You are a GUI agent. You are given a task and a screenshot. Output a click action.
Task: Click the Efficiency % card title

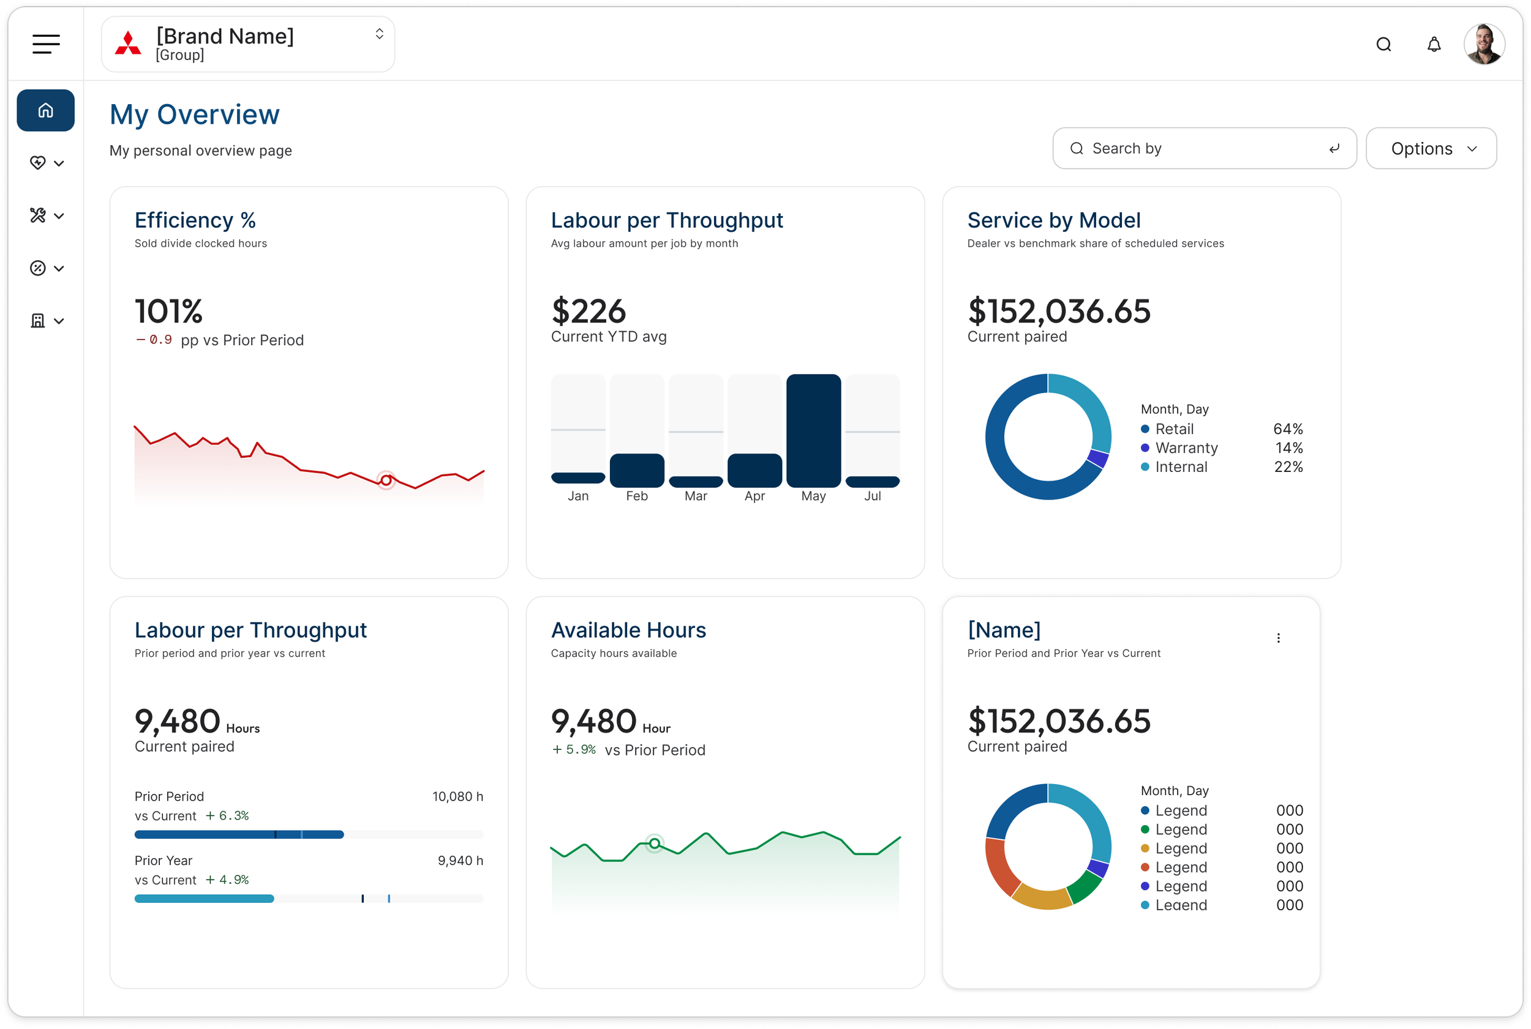[195, 220]
